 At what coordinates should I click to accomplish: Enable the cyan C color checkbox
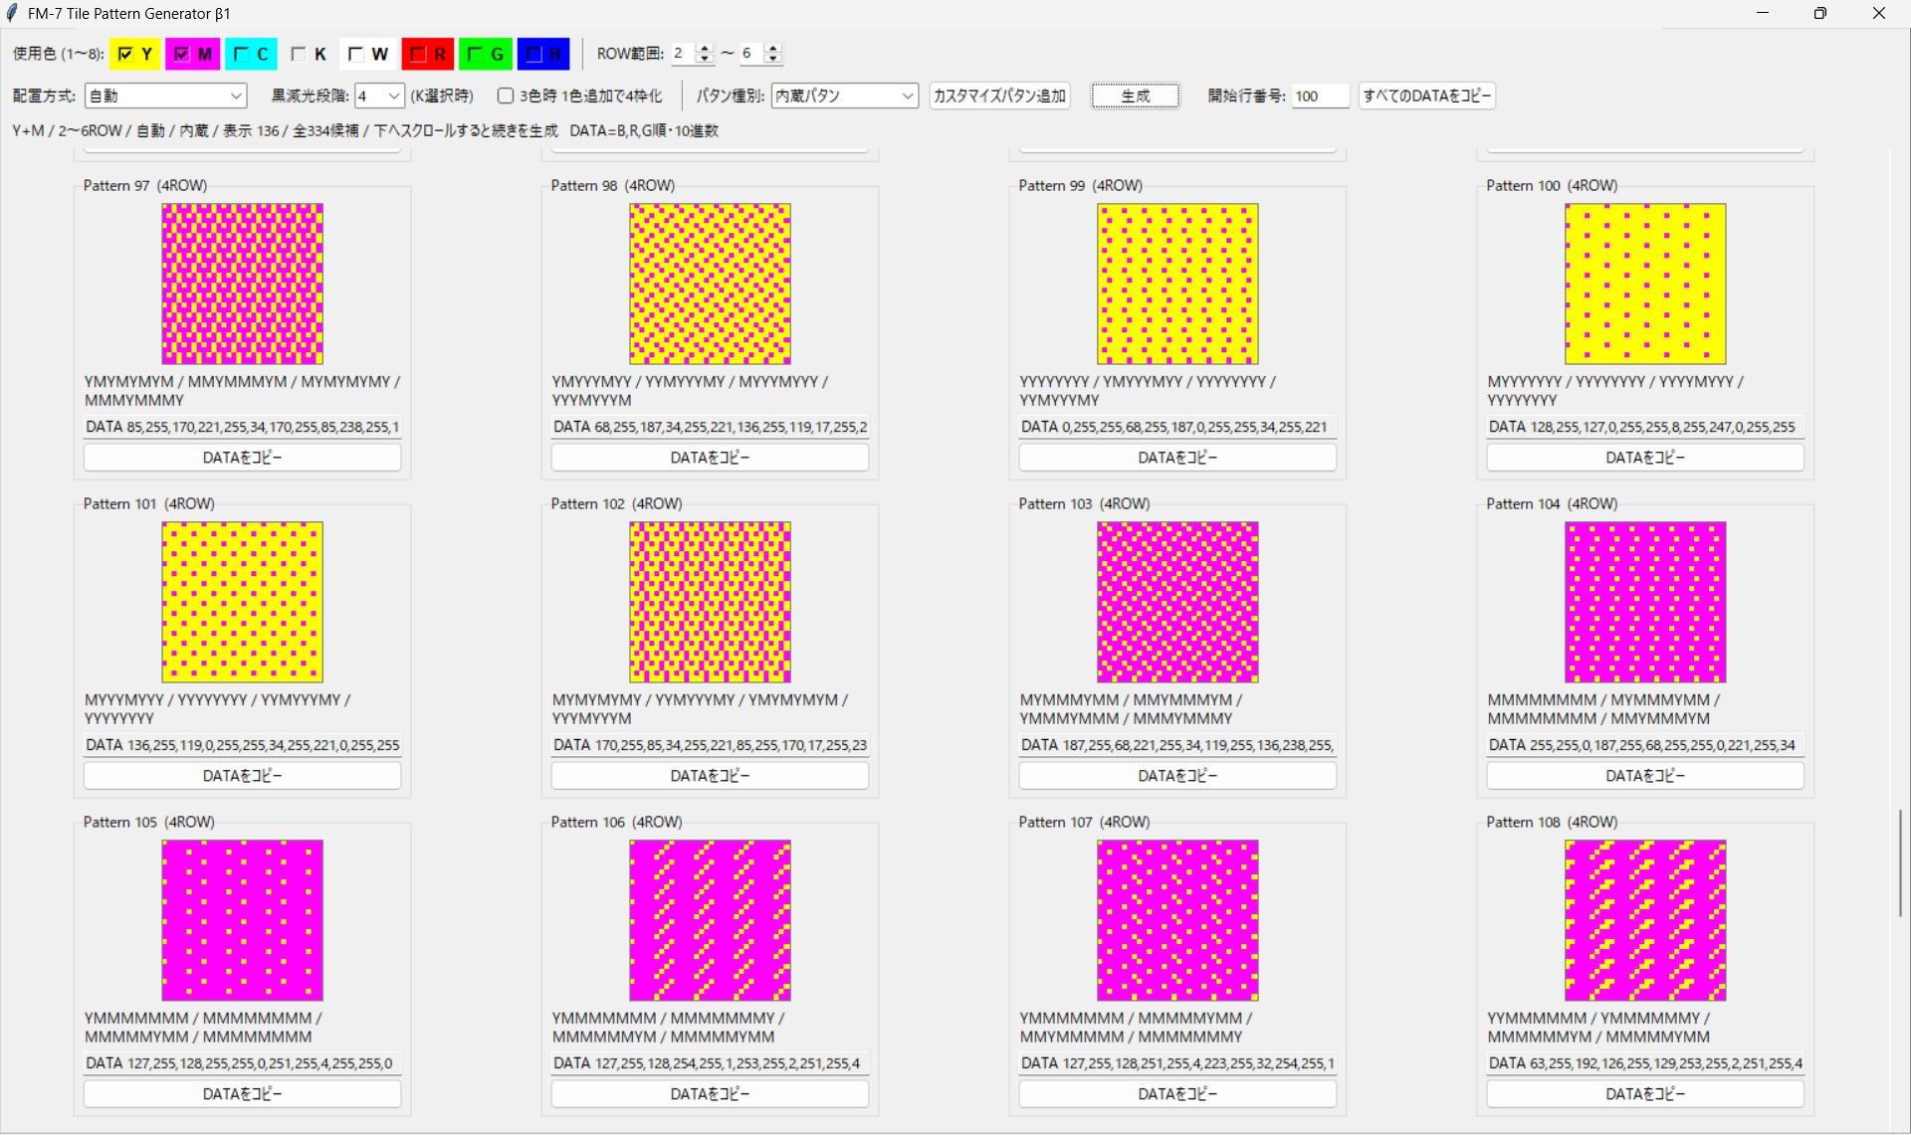pos(251,54)
